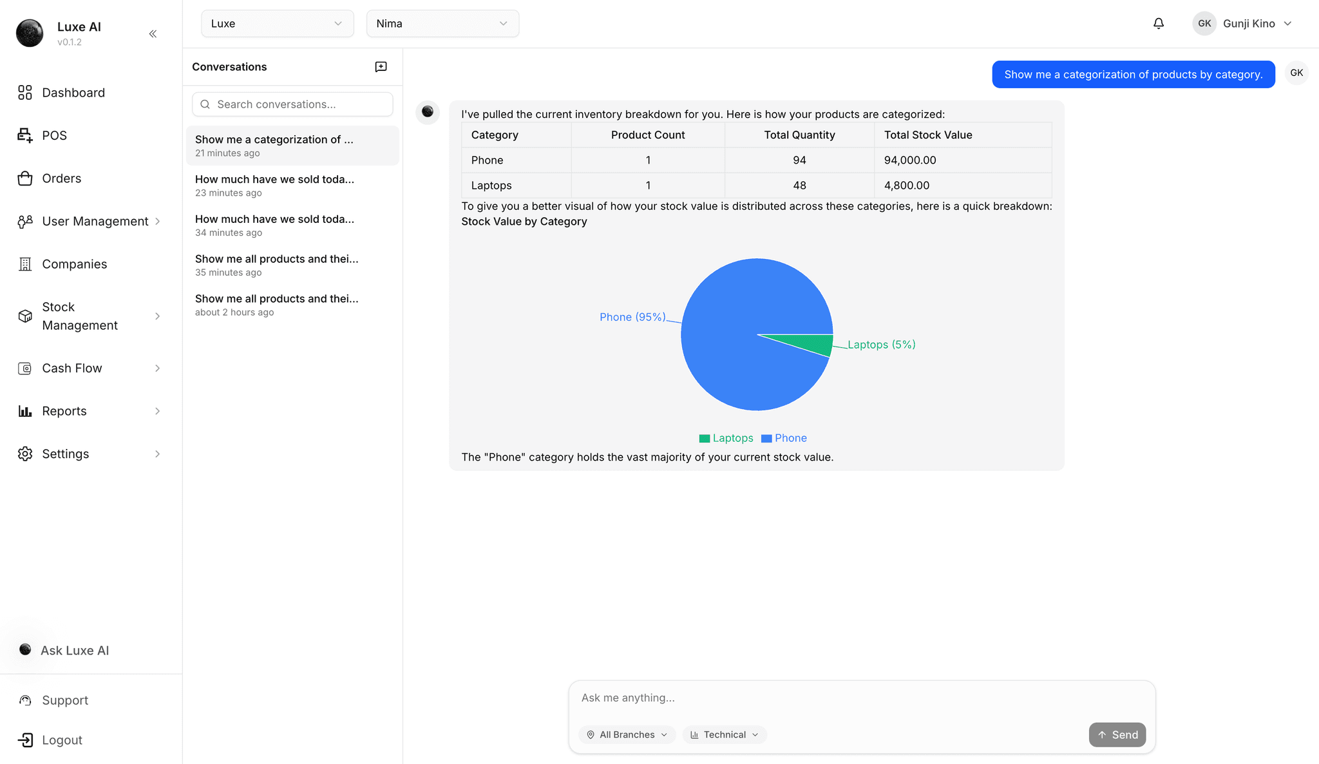Open conversation from 35 minutes ago
This screenshot has width=1319, height=764.
pos(292,265)
